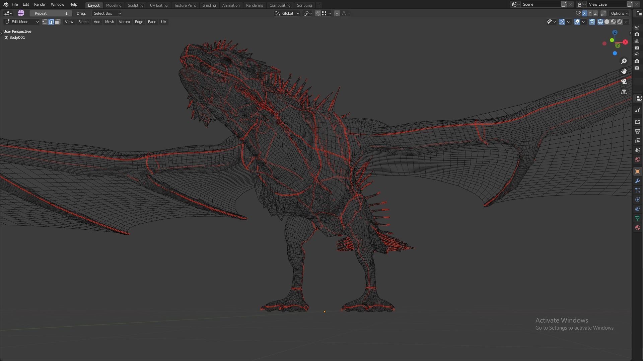Toggle the camera view gizmo

[x=624, y=82]
